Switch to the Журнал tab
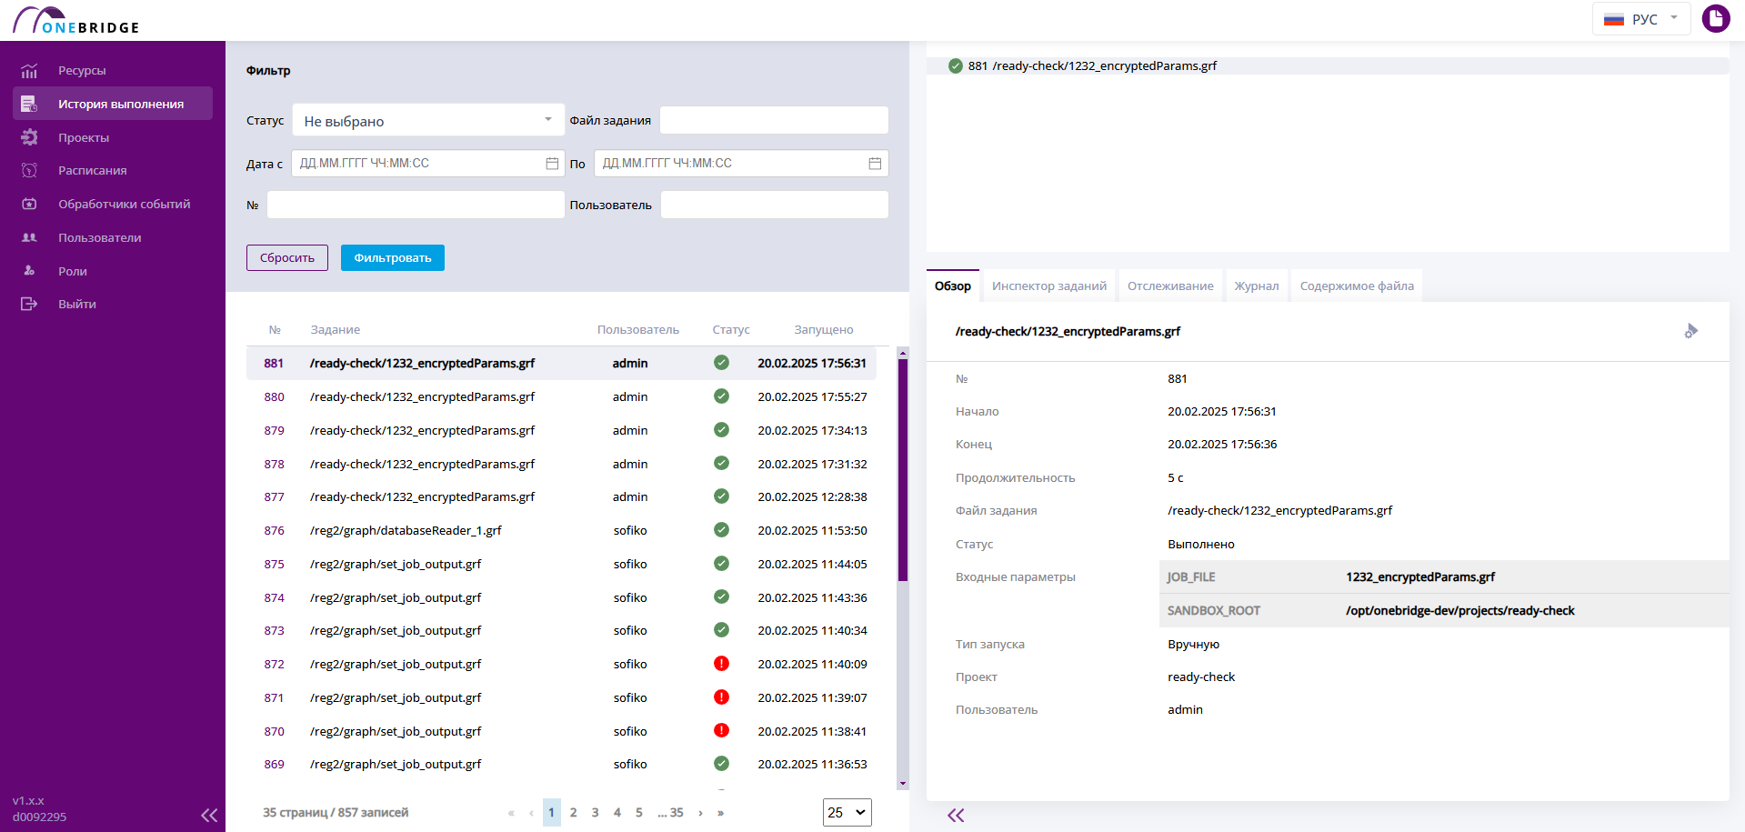The image size is (1745, 832). click(1257, 286)
